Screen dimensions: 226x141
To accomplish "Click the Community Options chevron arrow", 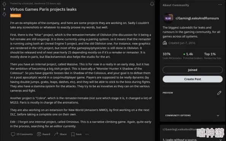I will click(218, 115).
